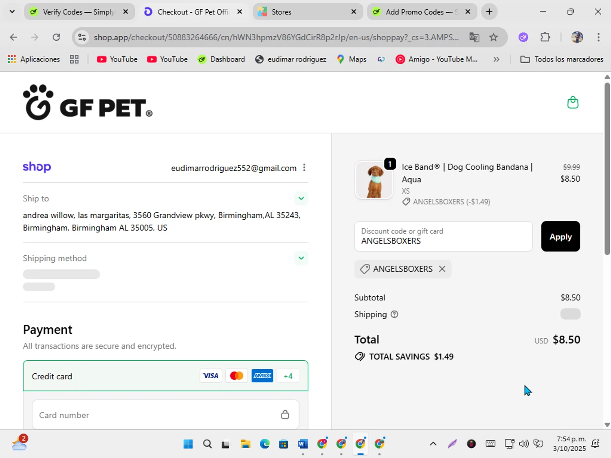611x458 pixels.
Task: Click the address bar URL
Action: (x=276, y=37)
